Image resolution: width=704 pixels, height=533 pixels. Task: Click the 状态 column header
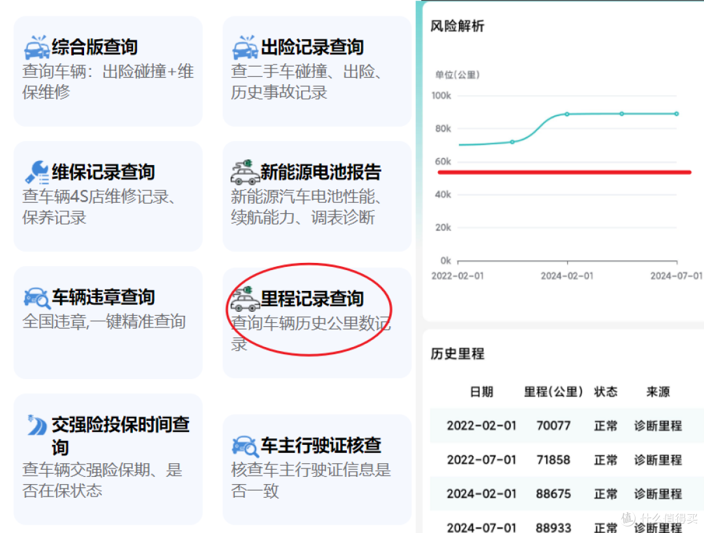(606, 392)
